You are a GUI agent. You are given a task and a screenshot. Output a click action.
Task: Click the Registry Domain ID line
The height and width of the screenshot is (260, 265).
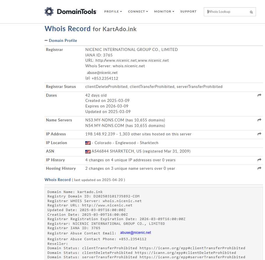pyautogui.click(x=93, y=196)
